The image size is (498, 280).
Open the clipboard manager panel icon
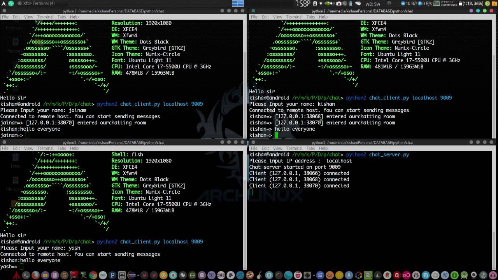pyautogui.click(x=315, y=3)
